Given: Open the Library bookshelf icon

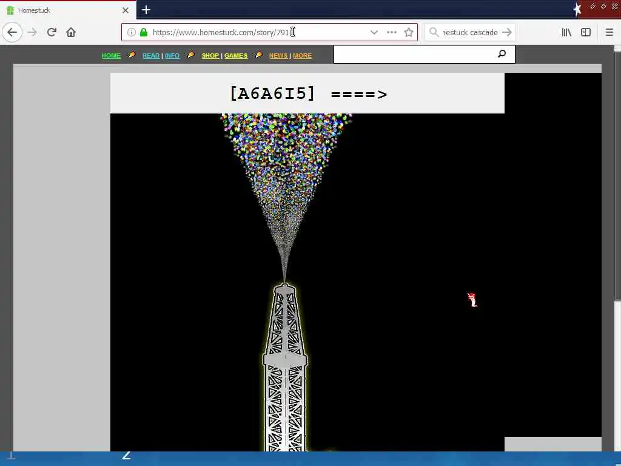Looking at the screenshot, I should pyautogui.click(x=566, y=32).
